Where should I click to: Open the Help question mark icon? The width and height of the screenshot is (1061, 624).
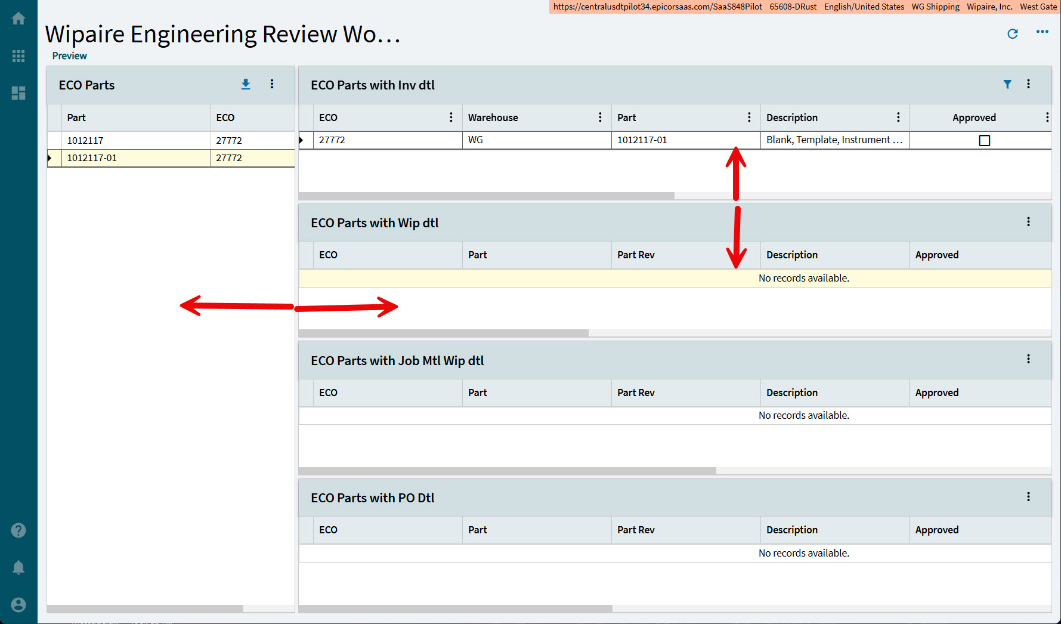click(18, 530)
